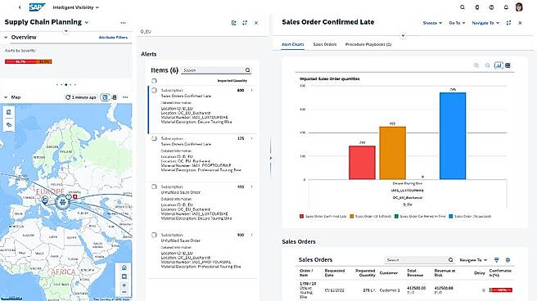Image resolution: width=537 pixels, height=301 pixels.
Task: Zoom out on the map
Action: click(124, 292)
